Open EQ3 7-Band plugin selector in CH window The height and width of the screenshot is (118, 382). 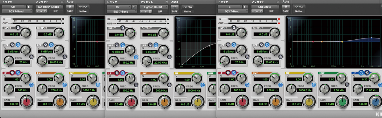(x=17, y=11)
